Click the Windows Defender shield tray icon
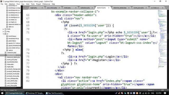The image size is (169, 95). [x=128, y=93]
